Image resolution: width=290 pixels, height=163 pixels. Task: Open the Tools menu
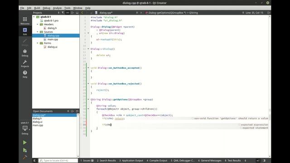pyautogui.click(x=68, y=8)
